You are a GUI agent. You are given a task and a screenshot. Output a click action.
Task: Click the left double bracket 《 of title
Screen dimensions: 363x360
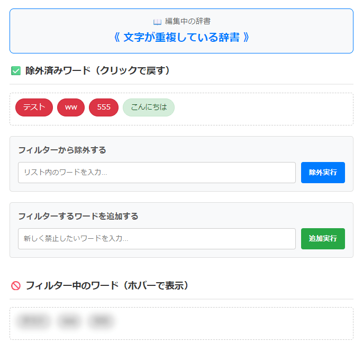(117, 38)
